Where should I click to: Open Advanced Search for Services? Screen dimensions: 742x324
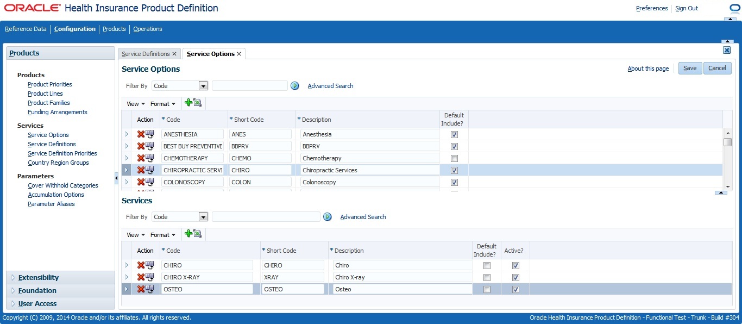click(363, 217)
